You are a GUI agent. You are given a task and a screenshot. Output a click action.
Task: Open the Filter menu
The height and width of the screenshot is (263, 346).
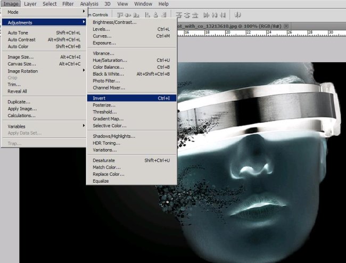[x=68, y=4]
